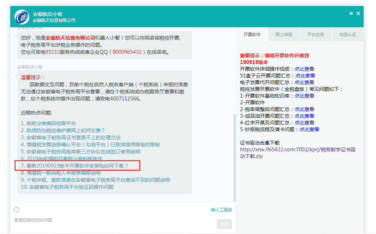The image size is (376, 234).
Task: Close the 安徽航信小智 chat window
Action: click(x=358, y=13)
